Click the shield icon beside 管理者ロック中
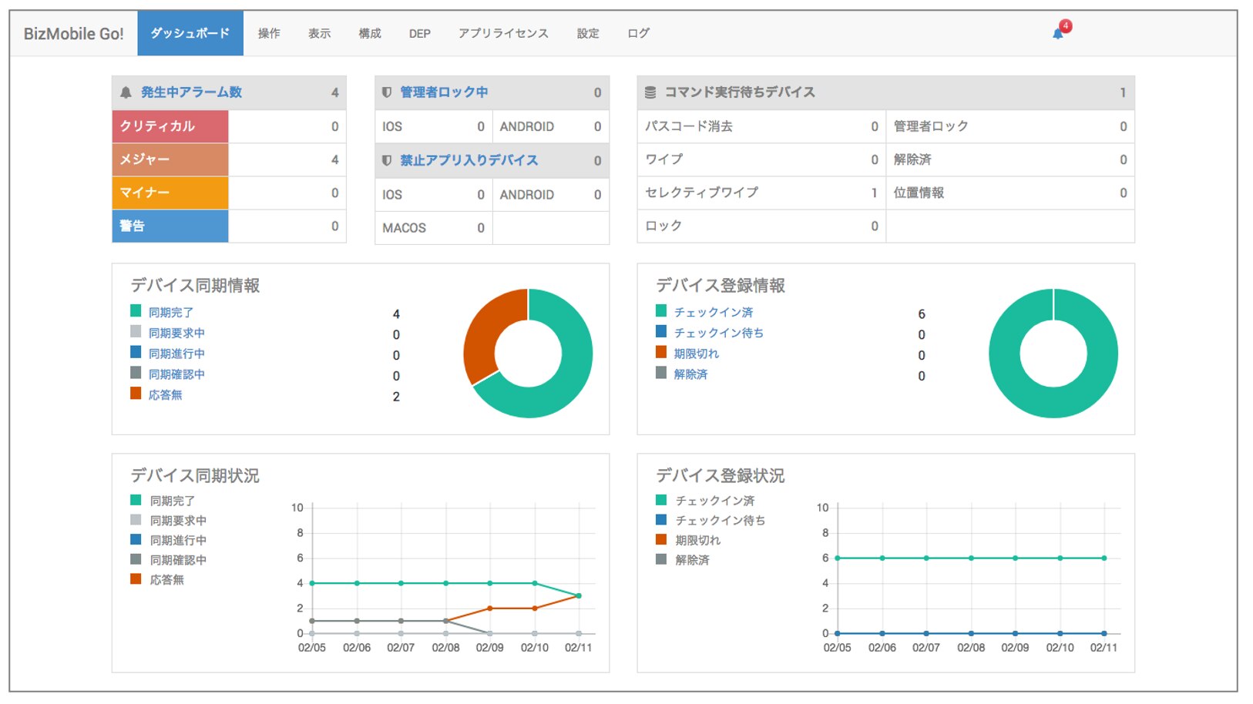 tap(387, 92)
